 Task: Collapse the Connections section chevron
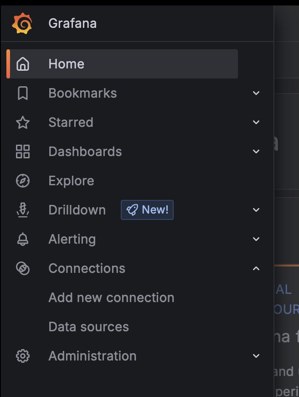tap(256, 268)
